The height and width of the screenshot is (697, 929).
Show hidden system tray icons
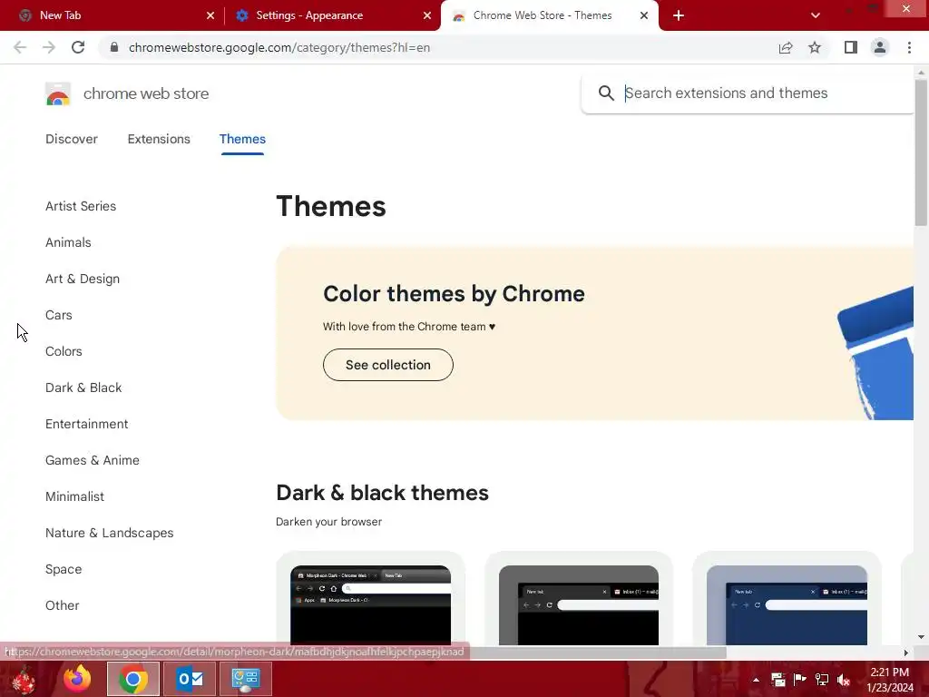756,680
